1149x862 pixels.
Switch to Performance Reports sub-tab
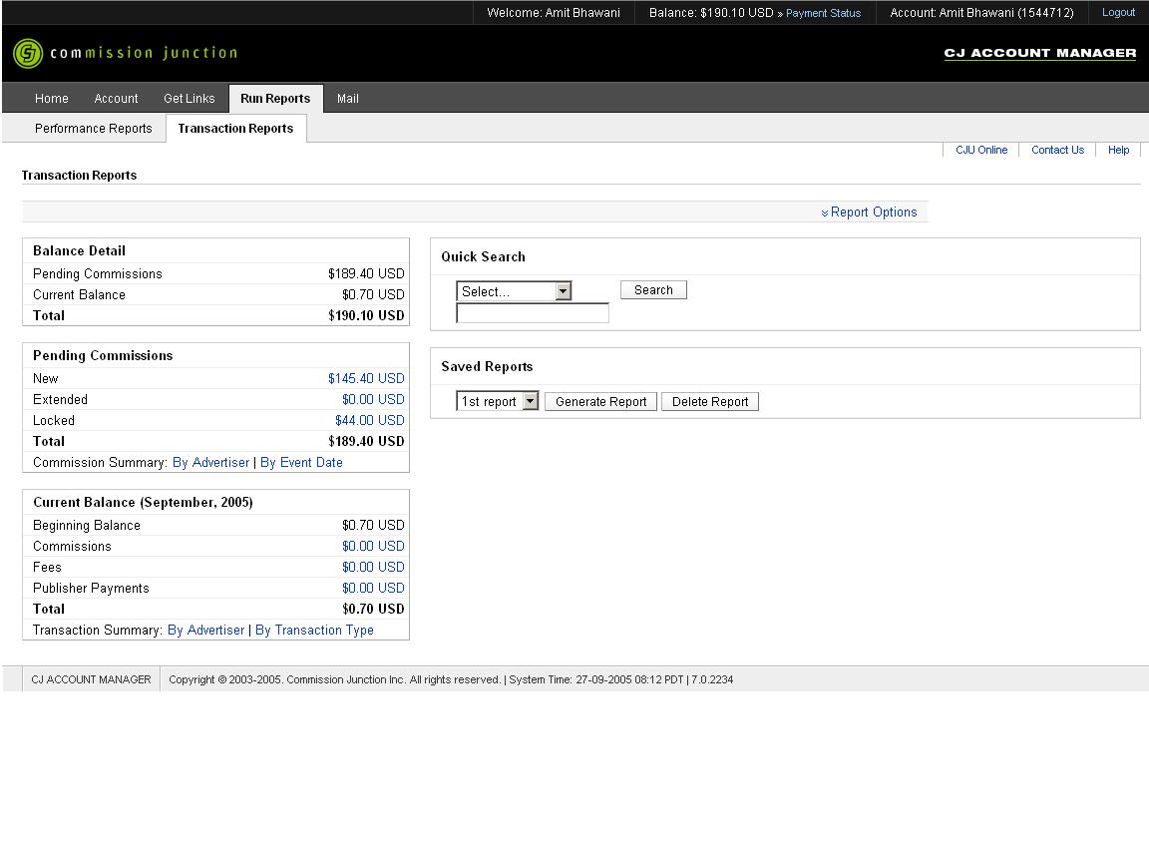coord(93,129)
